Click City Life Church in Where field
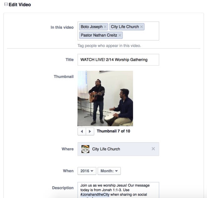This screenshot has height=198, width=207. tap(106, 149)
